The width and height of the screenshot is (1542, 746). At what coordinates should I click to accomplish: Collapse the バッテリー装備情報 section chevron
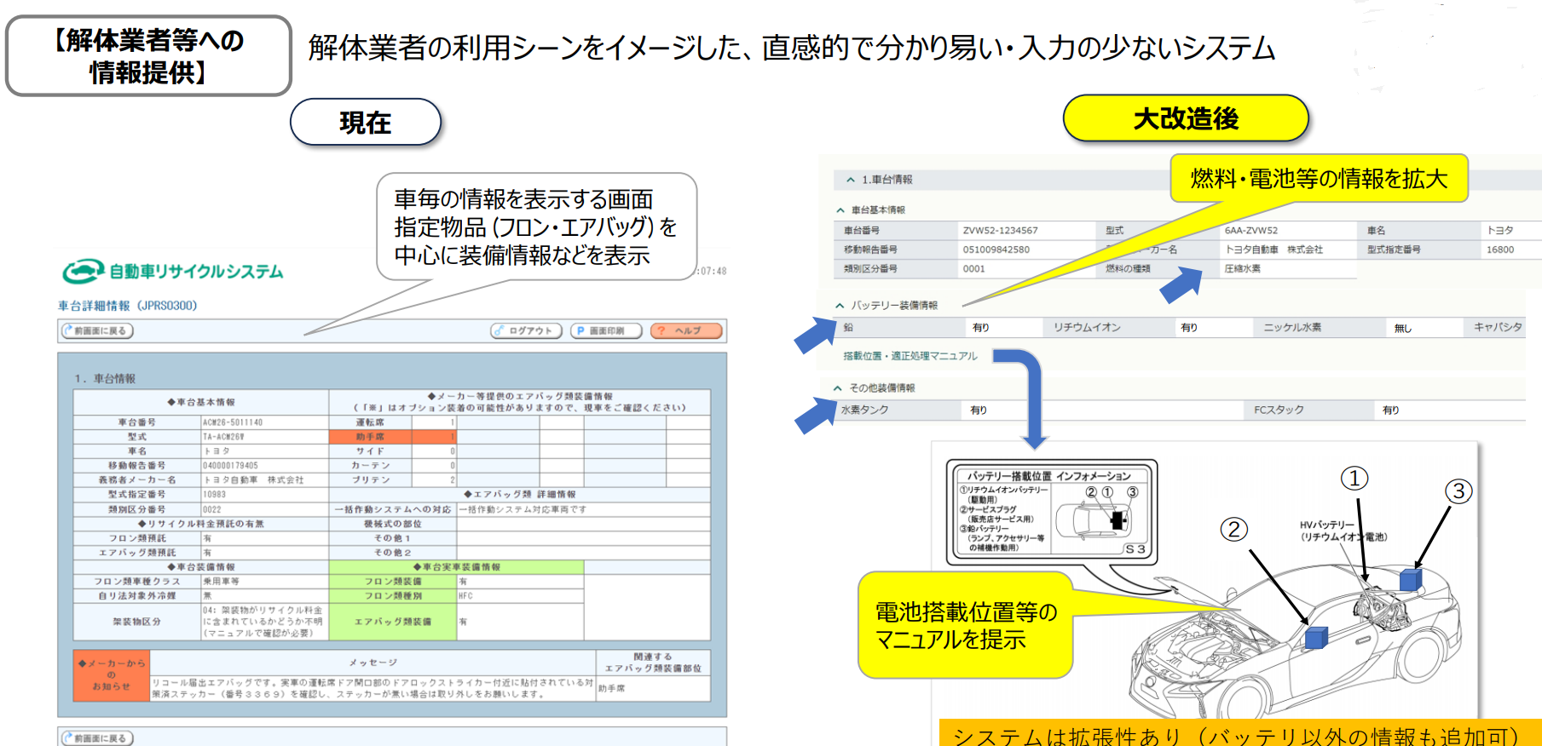click(x=840, y=305)
